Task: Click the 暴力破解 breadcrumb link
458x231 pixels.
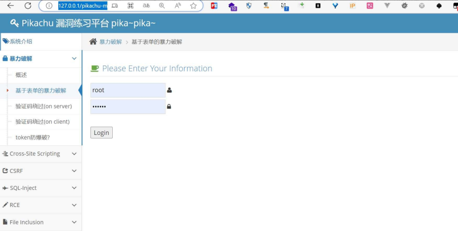Action: [x=110, y=42]
